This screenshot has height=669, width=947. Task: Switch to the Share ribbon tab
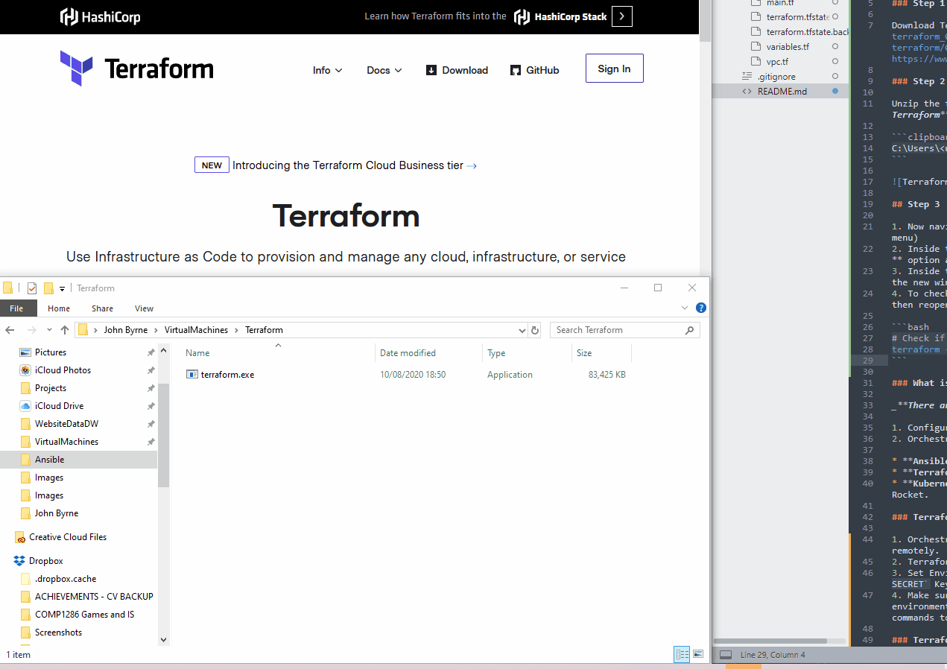[x=102, y=308]
